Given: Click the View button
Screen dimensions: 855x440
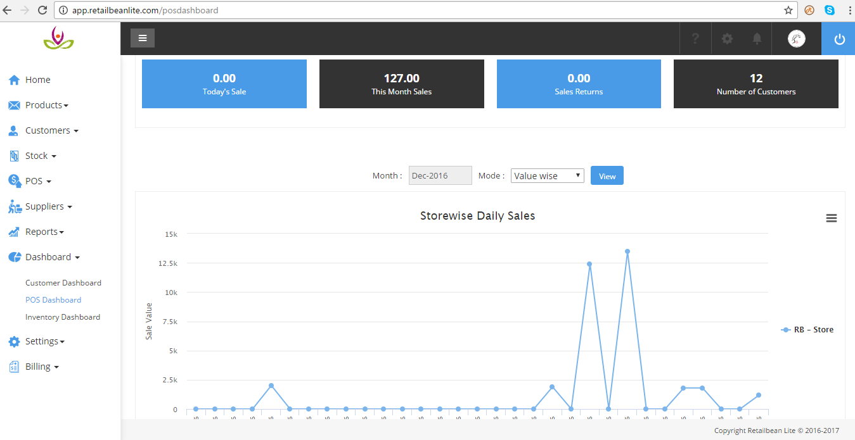Looking at the screenshot, I should coord(607,176).
